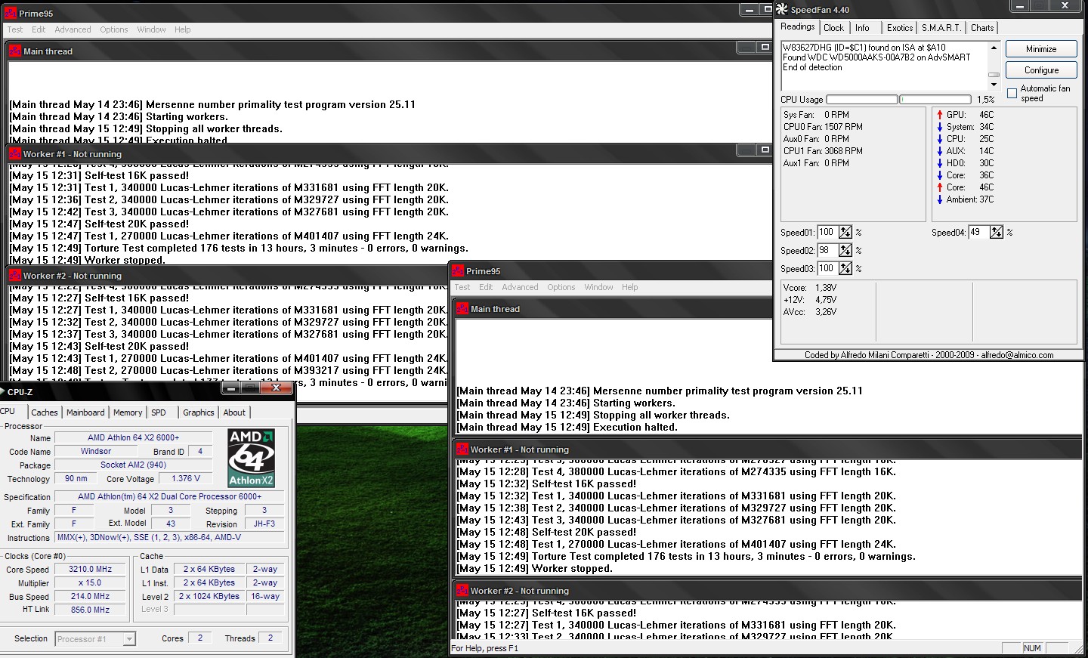Click the Worker #1 icon in front Prime95

(462, 449)
